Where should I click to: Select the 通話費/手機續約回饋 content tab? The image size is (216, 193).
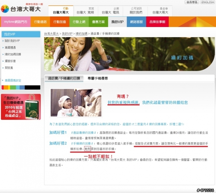point(64,78)
